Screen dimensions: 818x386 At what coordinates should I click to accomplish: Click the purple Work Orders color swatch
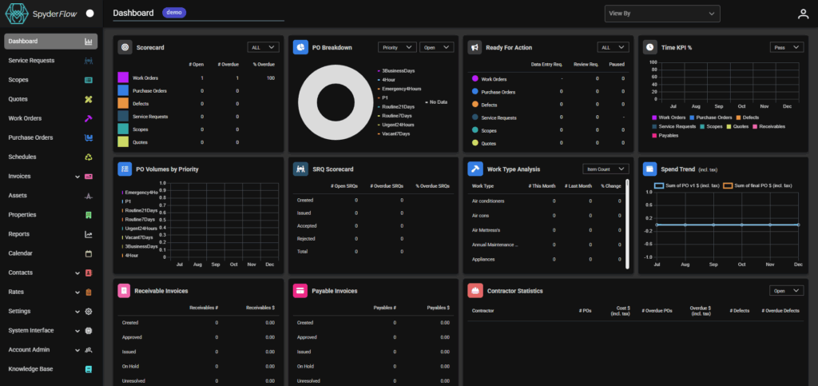click(123, 78)
